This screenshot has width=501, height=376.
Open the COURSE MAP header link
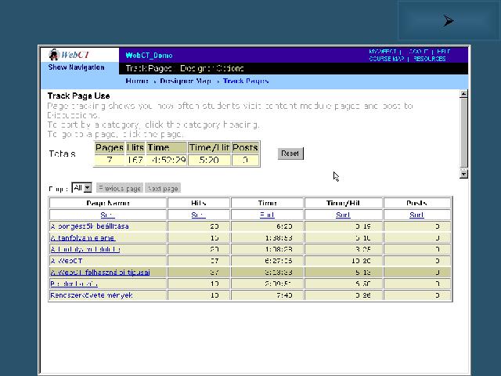tap(386, 59)
